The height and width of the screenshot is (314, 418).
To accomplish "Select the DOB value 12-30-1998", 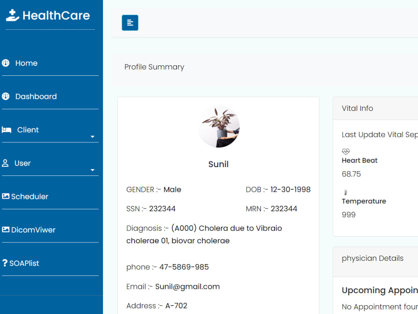I will coord(291,190).
